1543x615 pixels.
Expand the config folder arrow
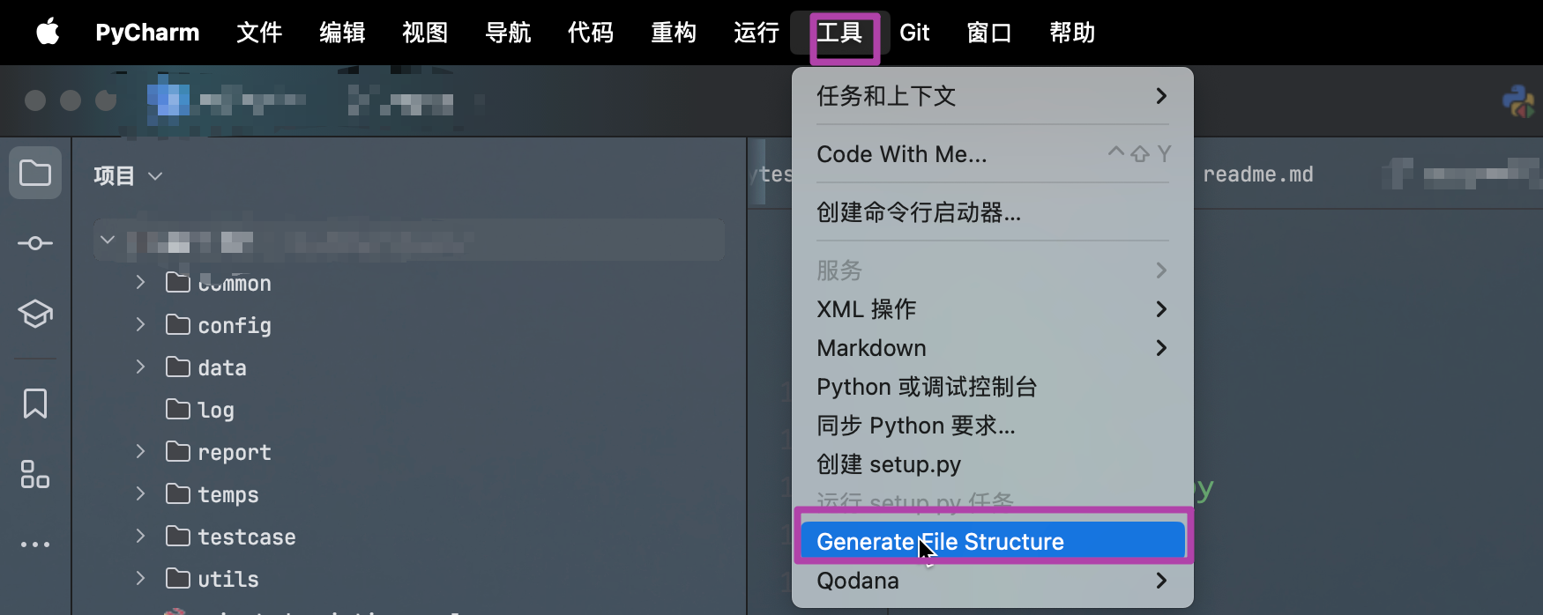140,324
